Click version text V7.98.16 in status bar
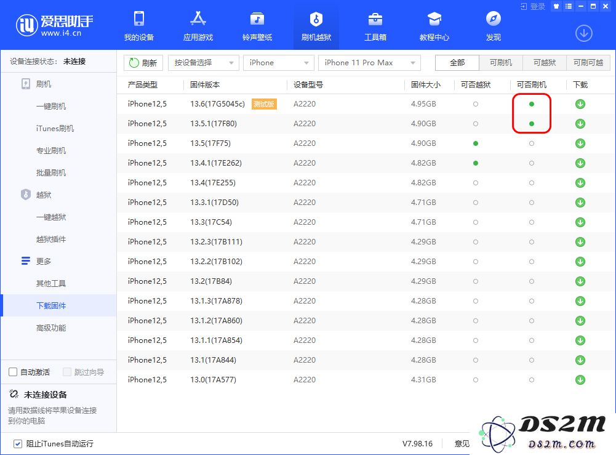The height and width of the screenshot is (455, 616). [417, 443]
